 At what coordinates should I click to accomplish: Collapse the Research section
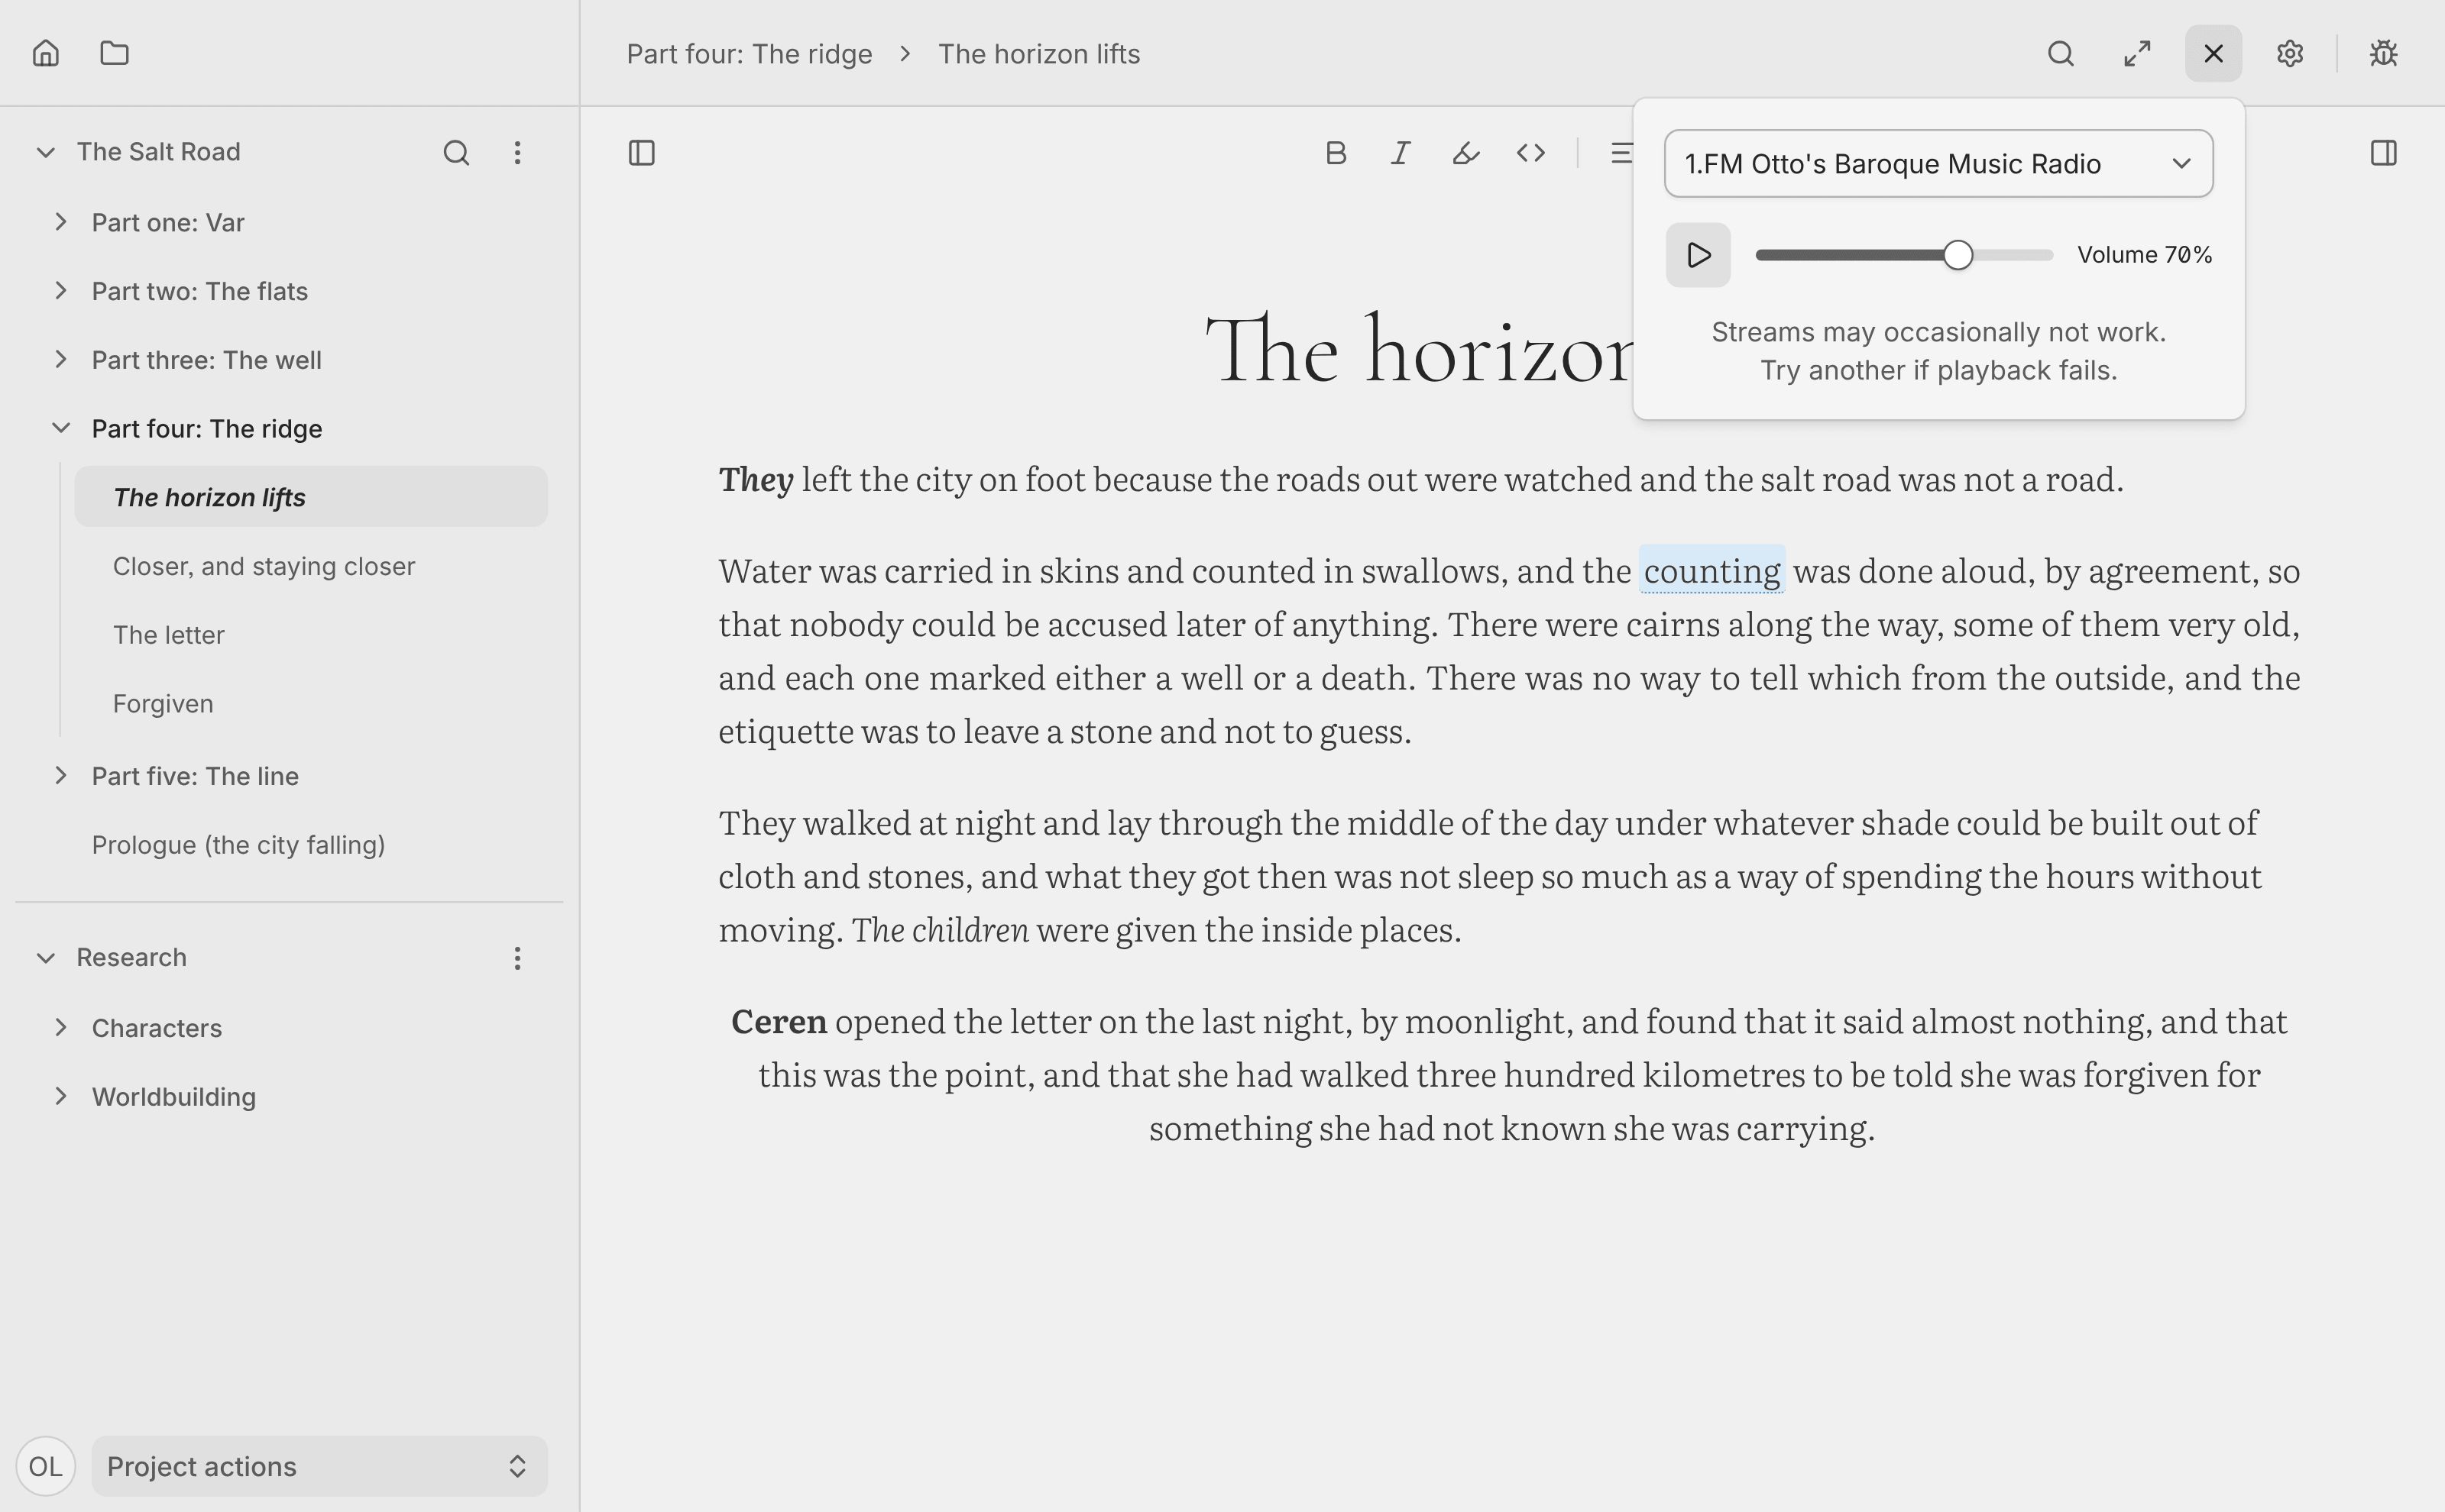point(45,957)
